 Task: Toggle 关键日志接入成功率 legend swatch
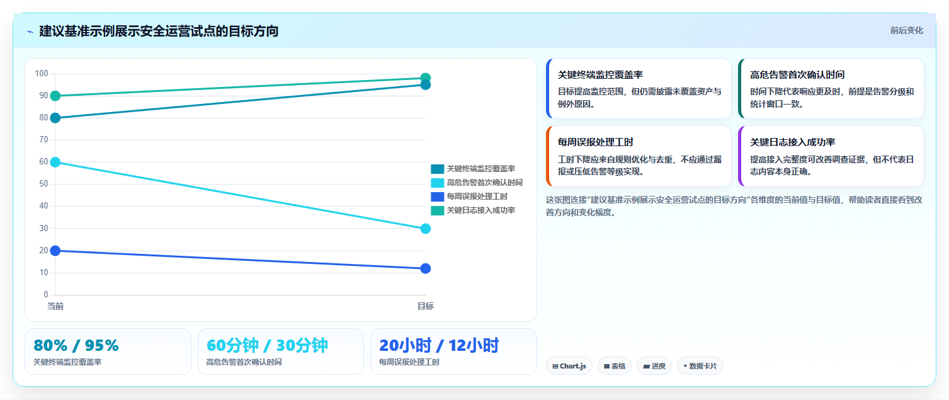[438, 210]
